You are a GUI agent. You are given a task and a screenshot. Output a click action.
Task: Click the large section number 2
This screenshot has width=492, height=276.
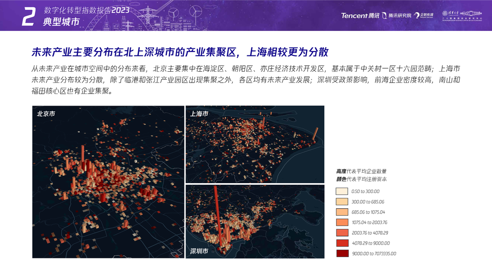pyautogui.click(x=28, y=17)
